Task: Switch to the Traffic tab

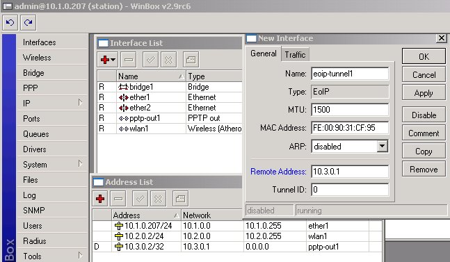Action: click(x=295, y=54)
